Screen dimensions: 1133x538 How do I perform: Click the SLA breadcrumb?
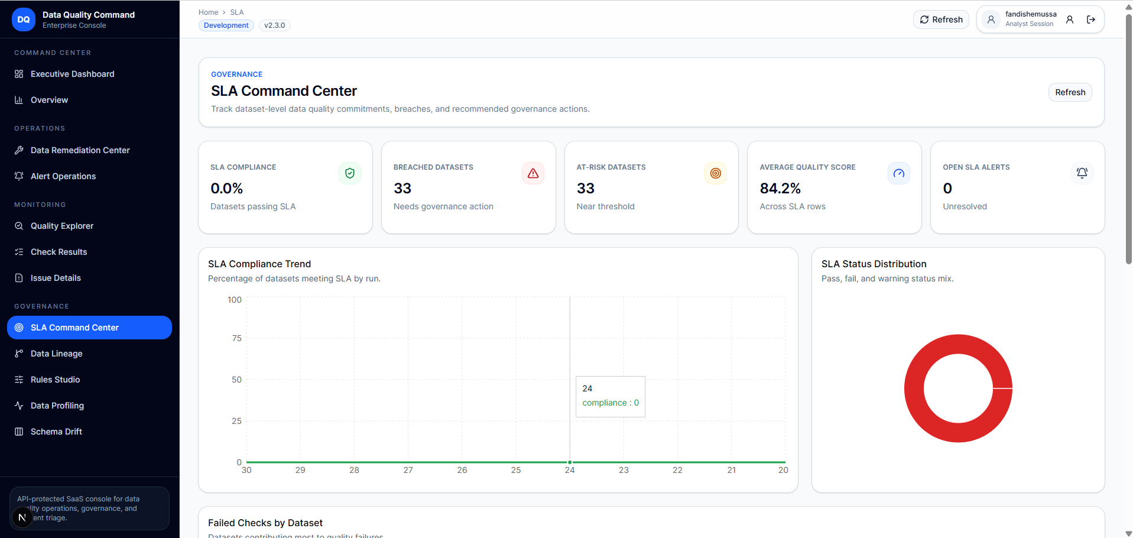(236, 12)
